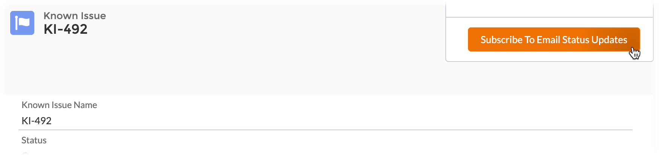Click the KI-492 page heading
This screenshot has width=659, height=155.
(66, 29)
